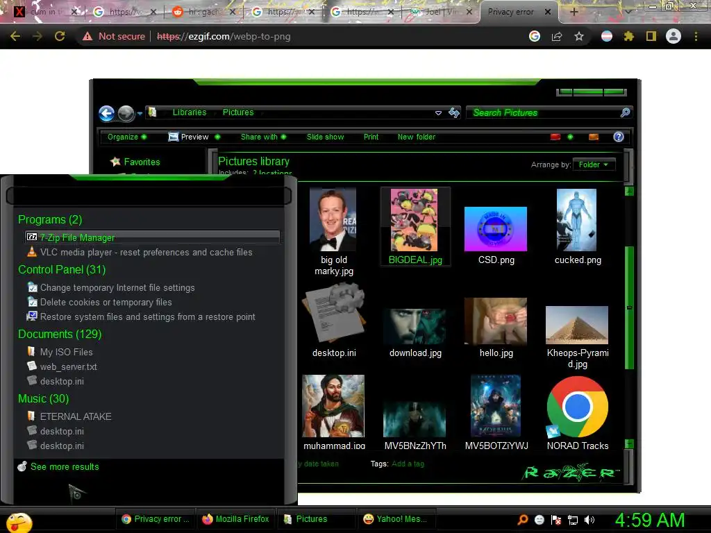Image resolution: width=711 pixels, height=533 pixels.
Task: Open Explorer address history dropdown
Action: [438, 113]
